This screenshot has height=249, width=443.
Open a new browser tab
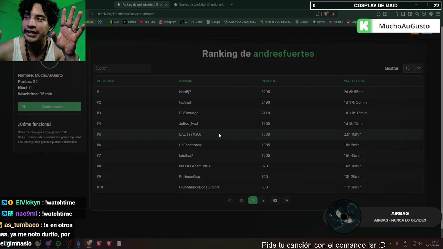pyautogui.click(x=232, y=4)
